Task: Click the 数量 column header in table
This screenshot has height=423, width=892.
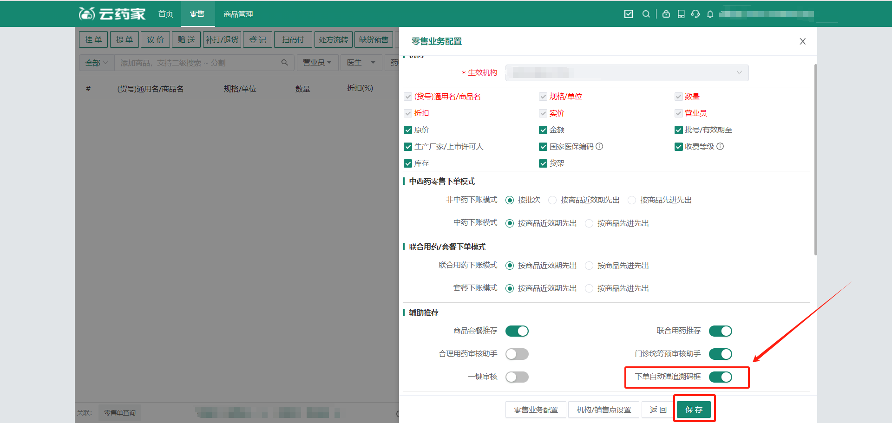Action: (303, 89)
